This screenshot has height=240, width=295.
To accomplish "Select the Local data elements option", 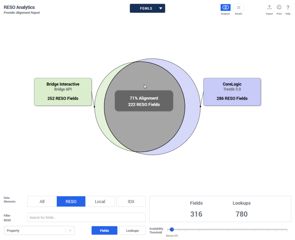I will point(100,201).
